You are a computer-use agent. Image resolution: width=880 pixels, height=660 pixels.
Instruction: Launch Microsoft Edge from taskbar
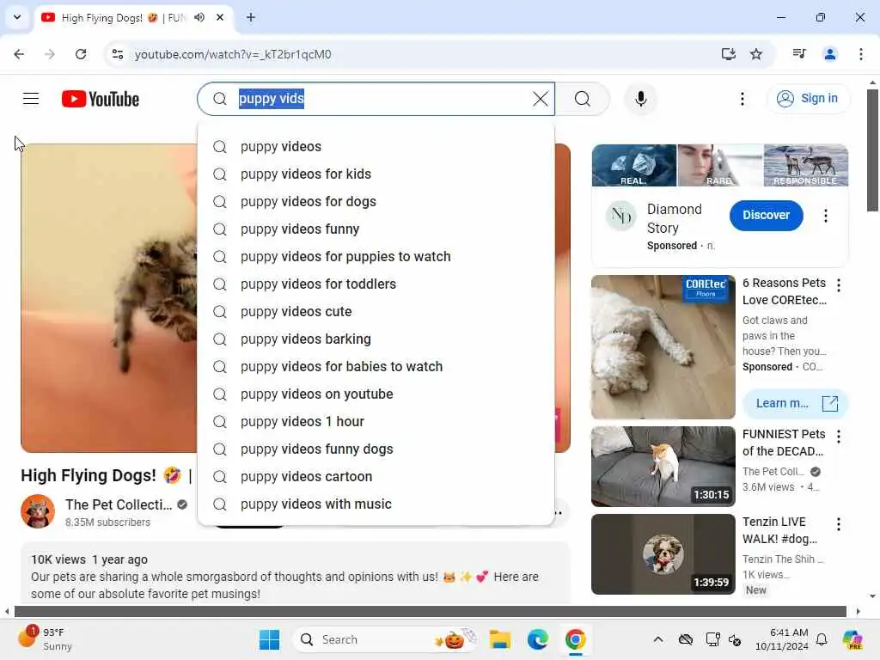click(537, 639)
